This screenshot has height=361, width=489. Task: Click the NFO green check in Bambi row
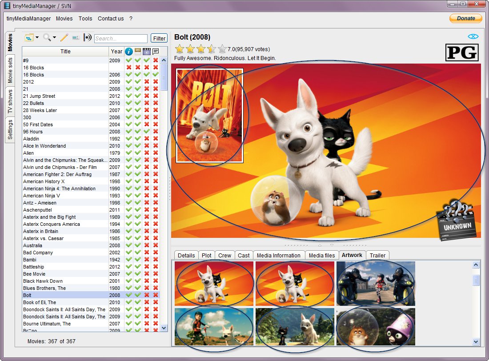pyautogui.click(x=129, y=259)
